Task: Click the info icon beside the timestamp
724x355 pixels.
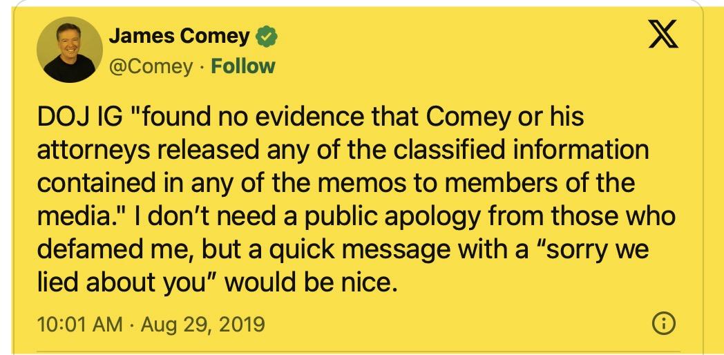Action: [x=663, y=323]
